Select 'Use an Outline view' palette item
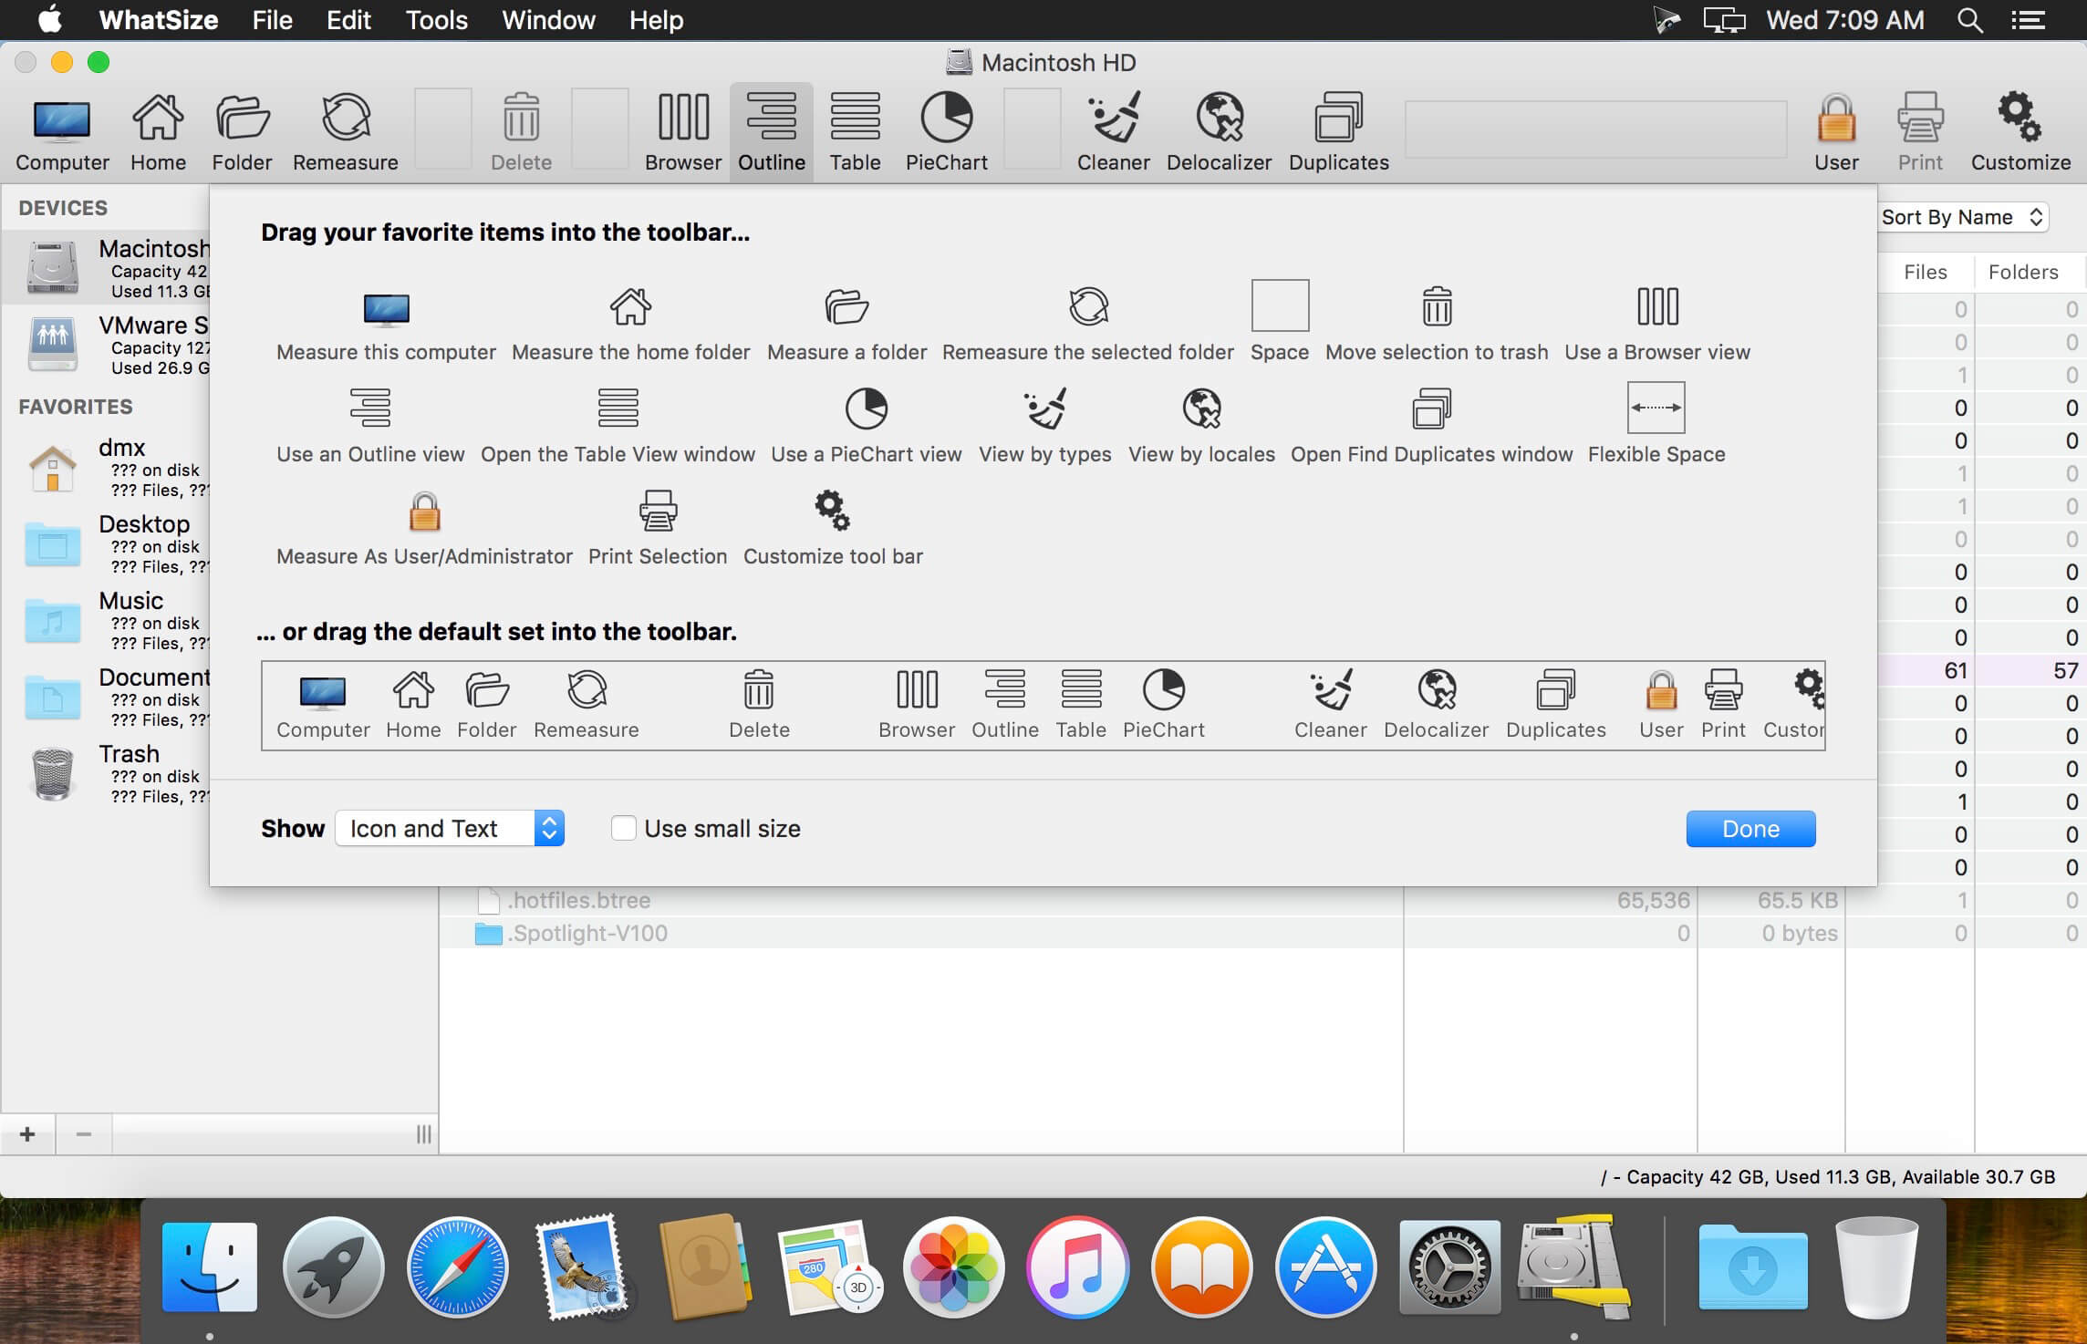This screenshot has height=1344, width=2087. coord(370,426)
